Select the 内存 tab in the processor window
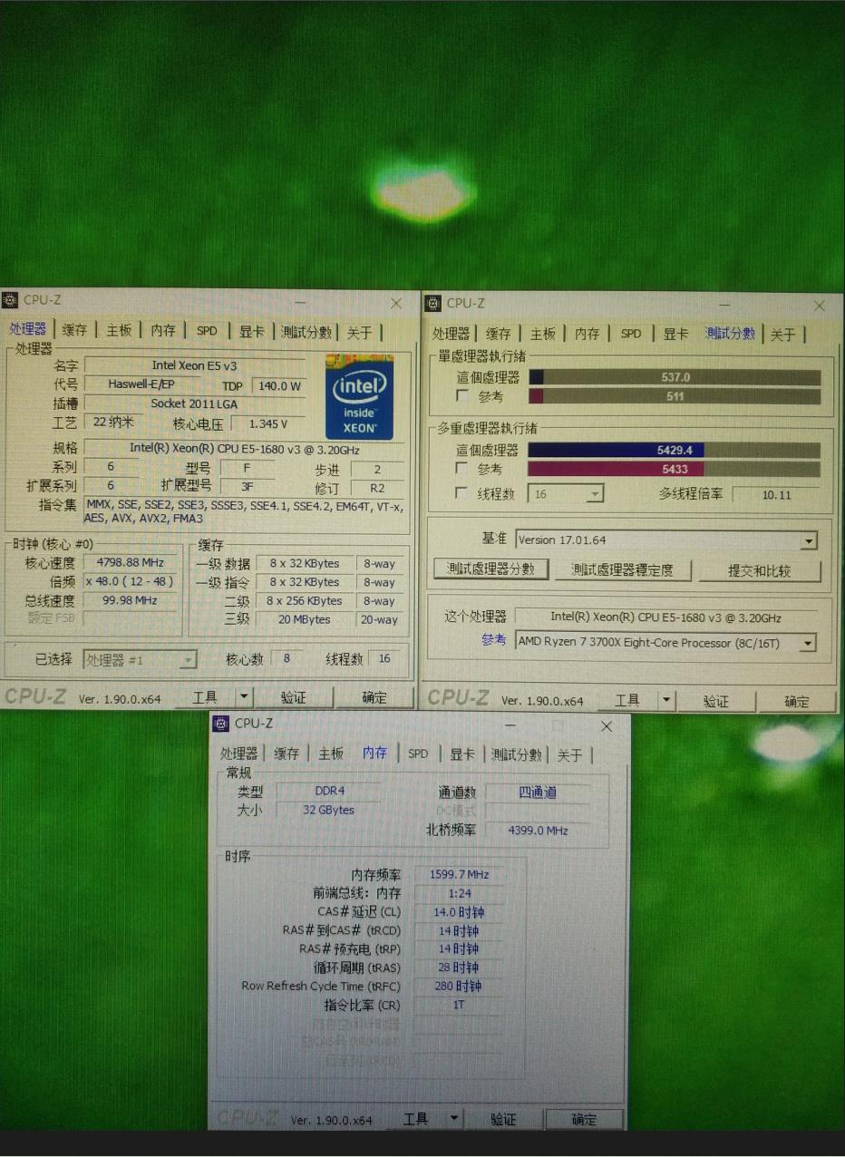Image resolution: width=845 pixels, height=1157 pixels. pyautogui.click(x=163, y=331)
